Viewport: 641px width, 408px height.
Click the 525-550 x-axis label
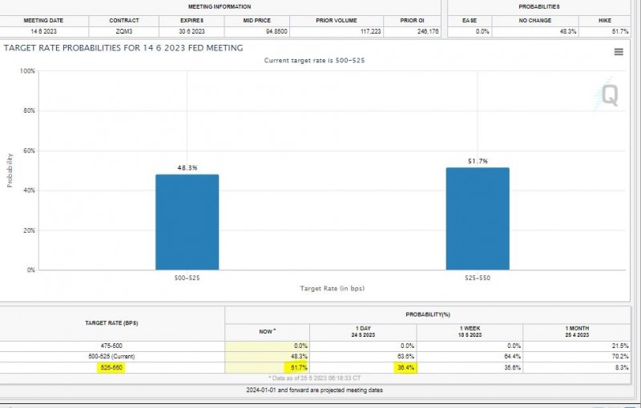pyautogui.click(x=478, y=278)
